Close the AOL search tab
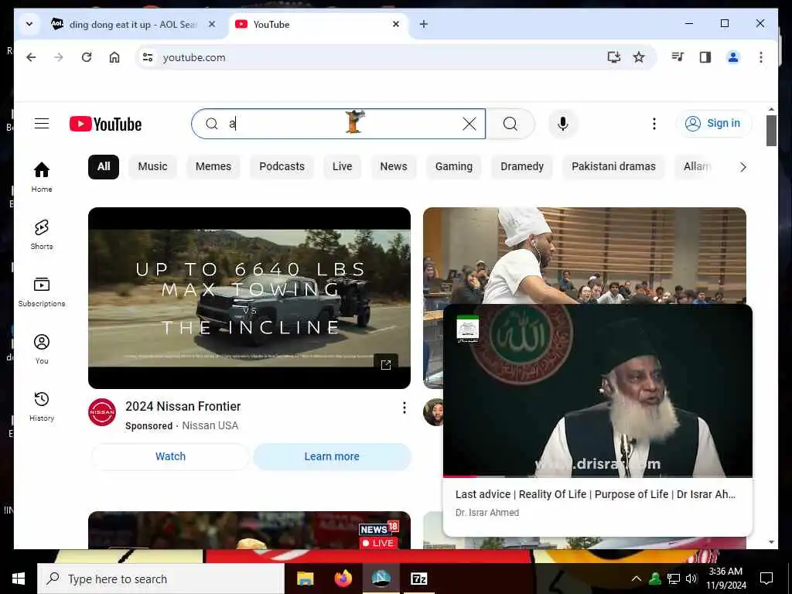 click(x=212, y=24)
